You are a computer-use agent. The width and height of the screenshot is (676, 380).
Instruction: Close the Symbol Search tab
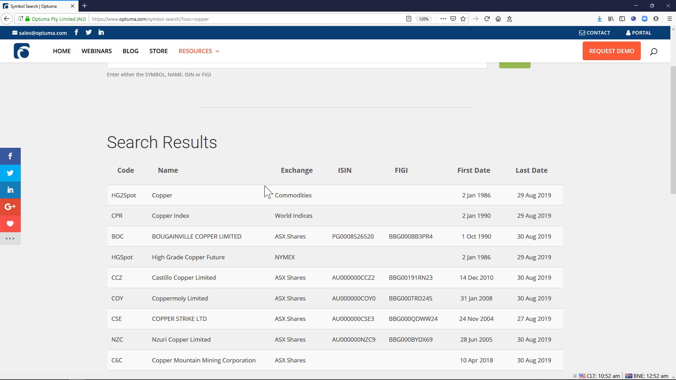click(x=73, y=6)
